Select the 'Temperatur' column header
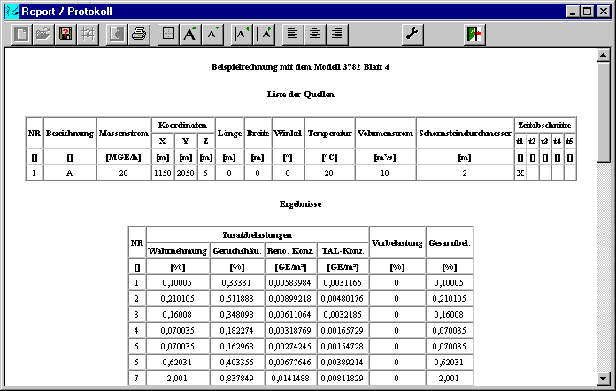616x391 pixels. [329, 133]
